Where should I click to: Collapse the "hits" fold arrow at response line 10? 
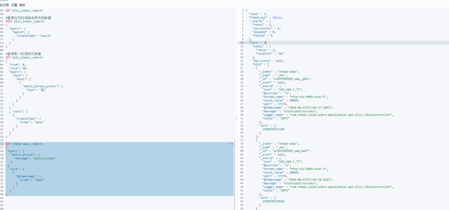245,43
